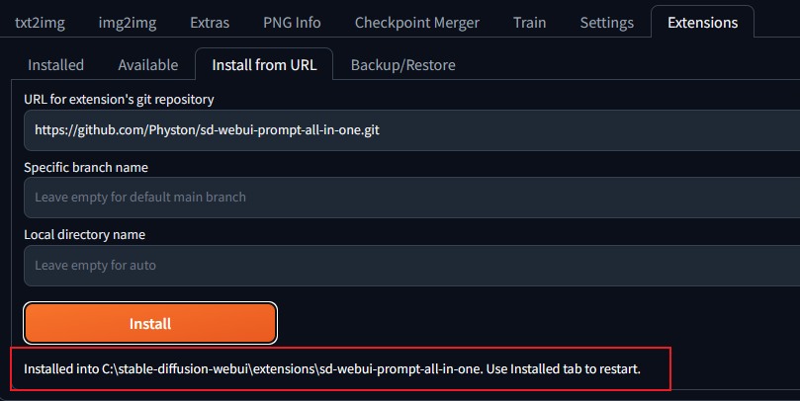Click the Extensions tab
This screenshot has width=800, height=401.
click(x=702, y=22)
